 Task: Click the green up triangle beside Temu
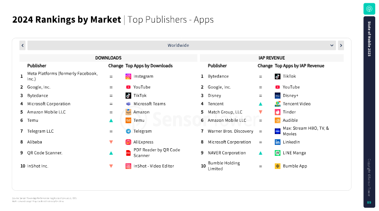111,120
